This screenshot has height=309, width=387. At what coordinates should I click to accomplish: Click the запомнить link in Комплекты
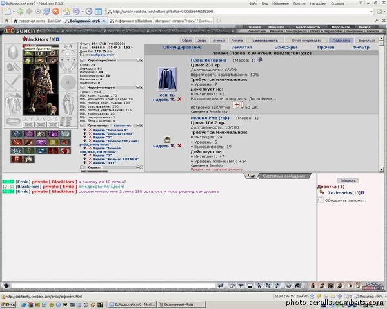click(x=123, y=126)
